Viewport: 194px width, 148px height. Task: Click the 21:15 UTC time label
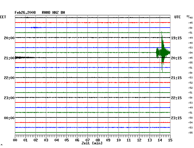click(x=176, y=78)
